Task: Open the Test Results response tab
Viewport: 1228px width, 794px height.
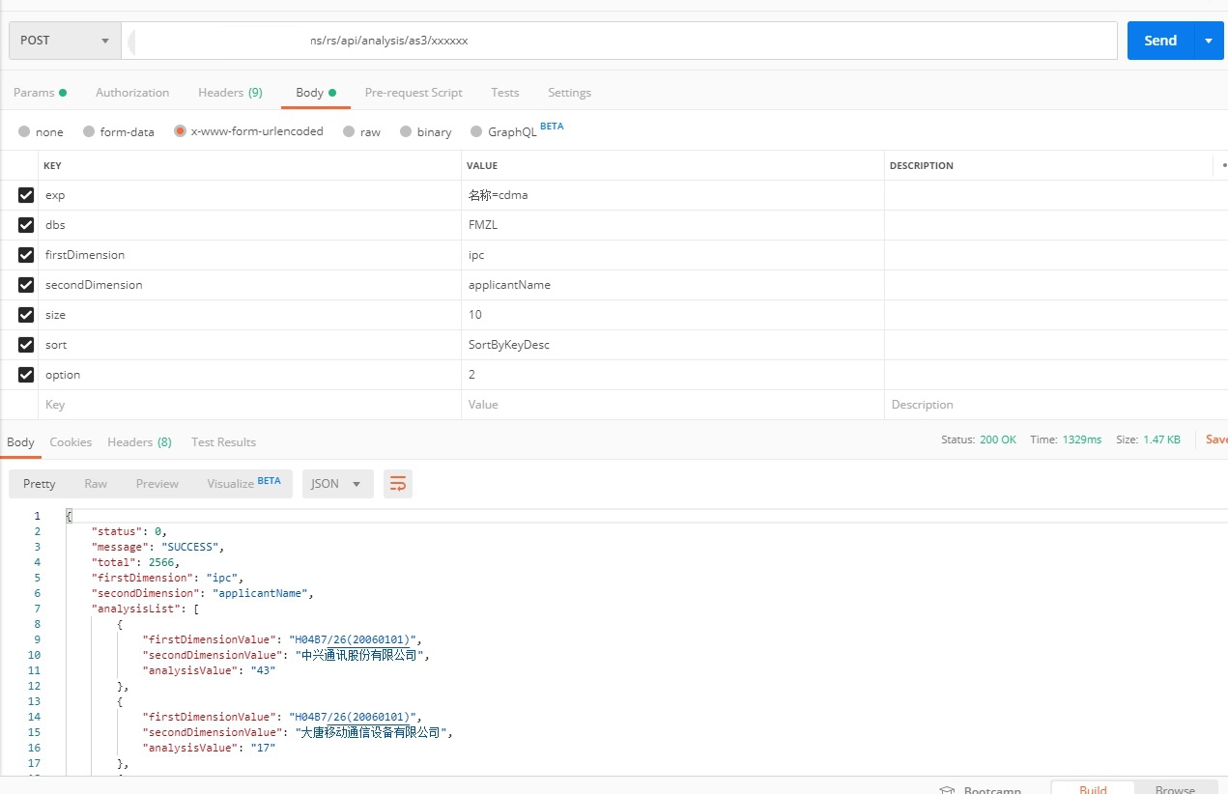Action: point(223,442)
